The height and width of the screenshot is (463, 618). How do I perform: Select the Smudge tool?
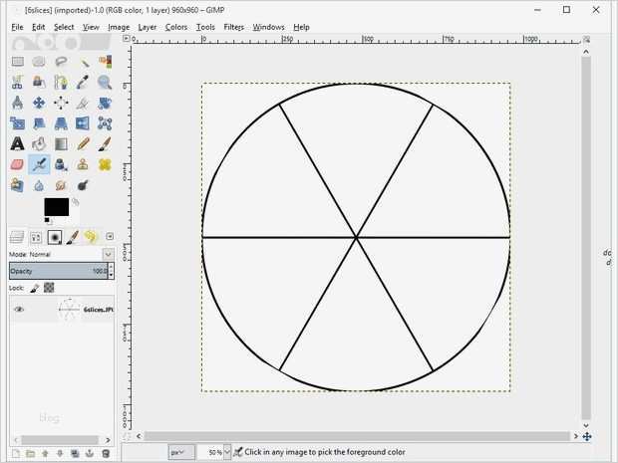pyautogui.click(x=61, y=185)
